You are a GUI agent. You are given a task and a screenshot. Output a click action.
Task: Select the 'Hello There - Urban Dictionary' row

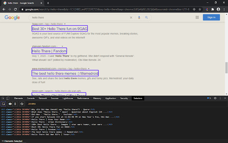pyautogui.click(x=37, y=122)
